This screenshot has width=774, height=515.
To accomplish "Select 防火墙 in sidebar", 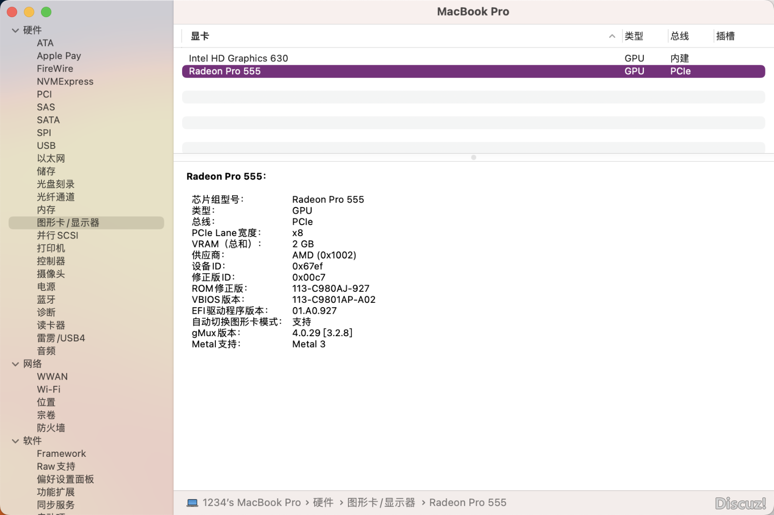I will click(51, 428).
